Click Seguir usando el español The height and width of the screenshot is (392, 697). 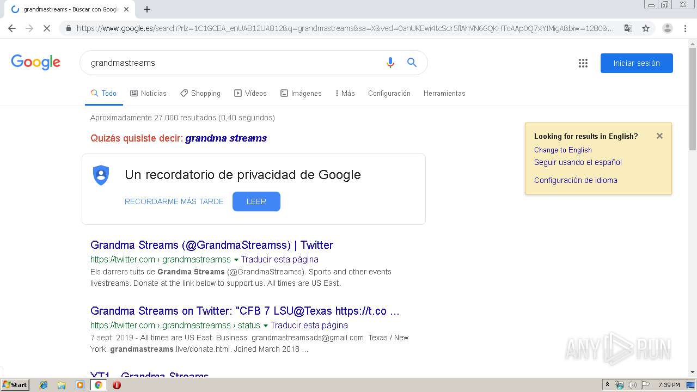pos(578,162)
